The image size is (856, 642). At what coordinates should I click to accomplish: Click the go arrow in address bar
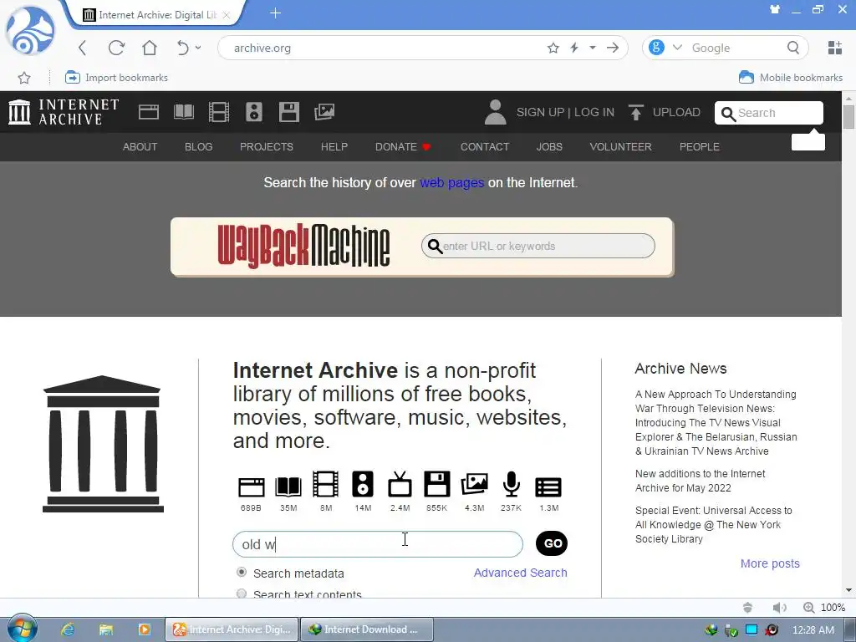pyautogui.click(x=613, y=48)
